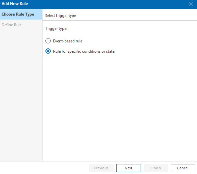Screen dimensions: 197x174
Task: Choose Rule for specific conditions radio circle
Action: click(48, 51)
